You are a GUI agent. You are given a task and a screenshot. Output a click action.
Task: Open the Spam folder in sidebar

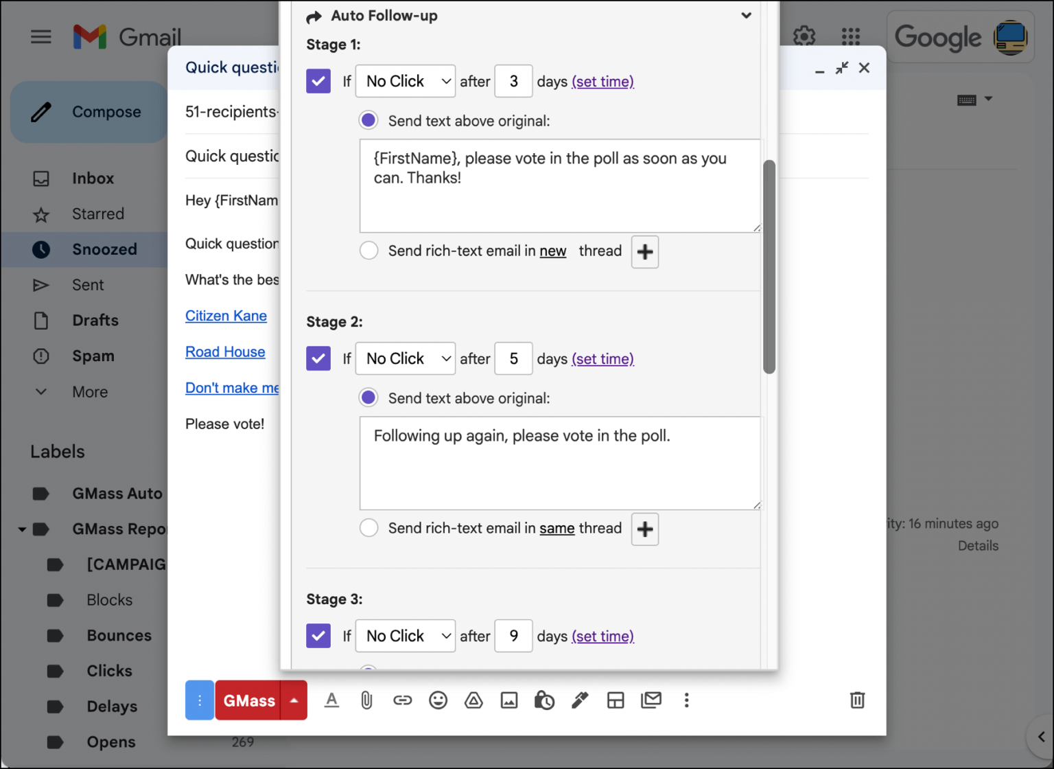[x=93, y=356]
